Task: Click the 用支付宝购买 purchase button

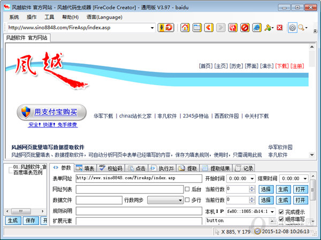Action: tap(51, 112)
